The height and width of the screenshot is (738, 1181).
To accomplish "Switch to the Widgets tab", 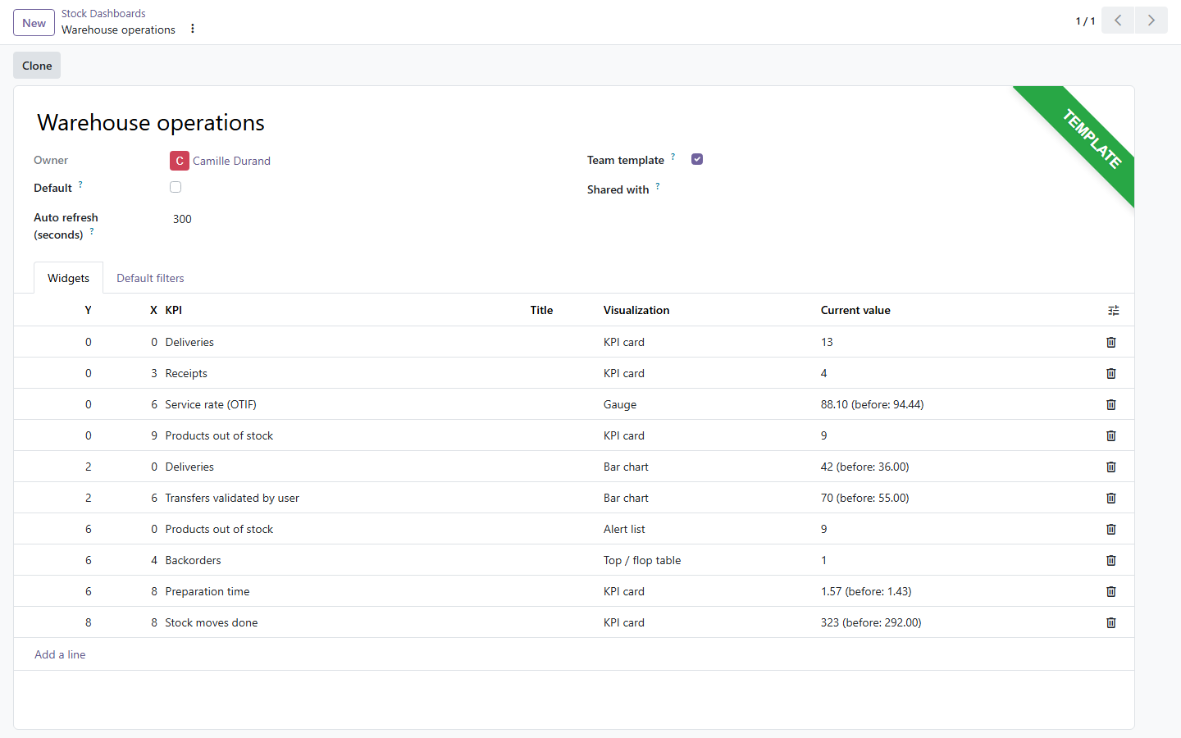I will 69,278.
